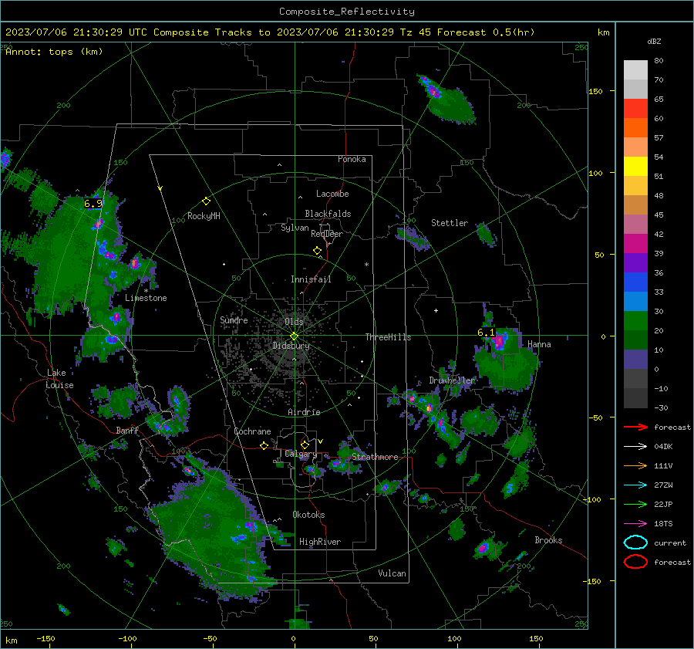The width and height of the screenshot is (694, 649).
Task: Click the red forecast arrow in legend
Action: [635, 427]
